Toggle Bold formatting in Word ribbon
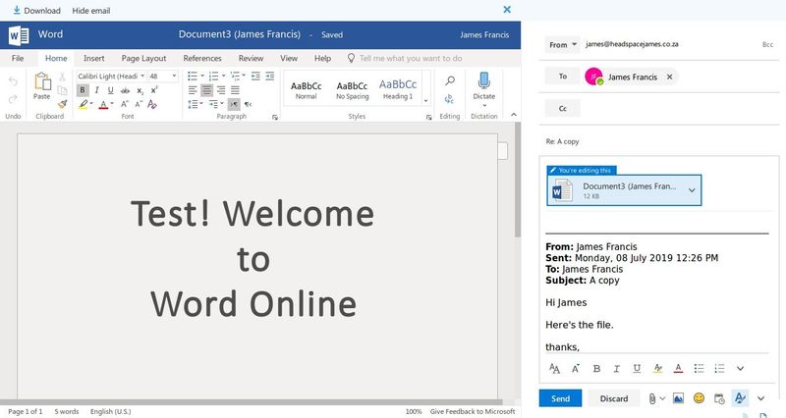This screenshot has width=786, height=418. (x=83, y=90)
